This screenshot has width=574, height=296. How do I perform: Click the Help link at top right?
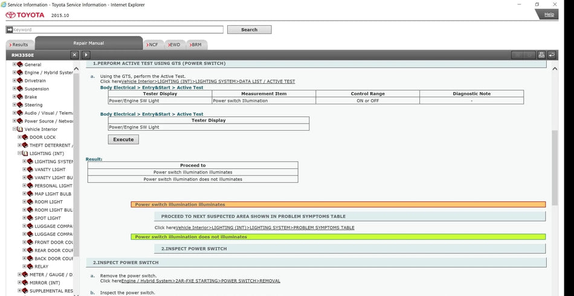tap(549, 14)
